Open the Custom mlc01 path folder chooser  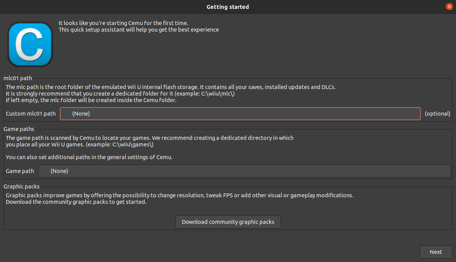pos(240,114)
